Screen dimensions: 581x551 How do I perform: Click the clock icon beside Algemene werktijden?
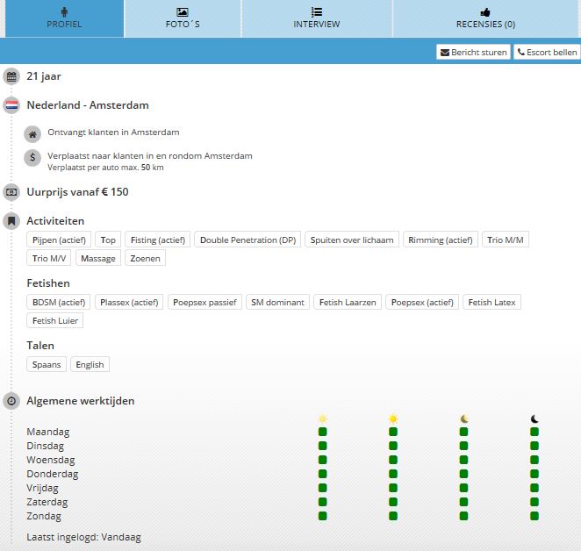coord(11,401)
